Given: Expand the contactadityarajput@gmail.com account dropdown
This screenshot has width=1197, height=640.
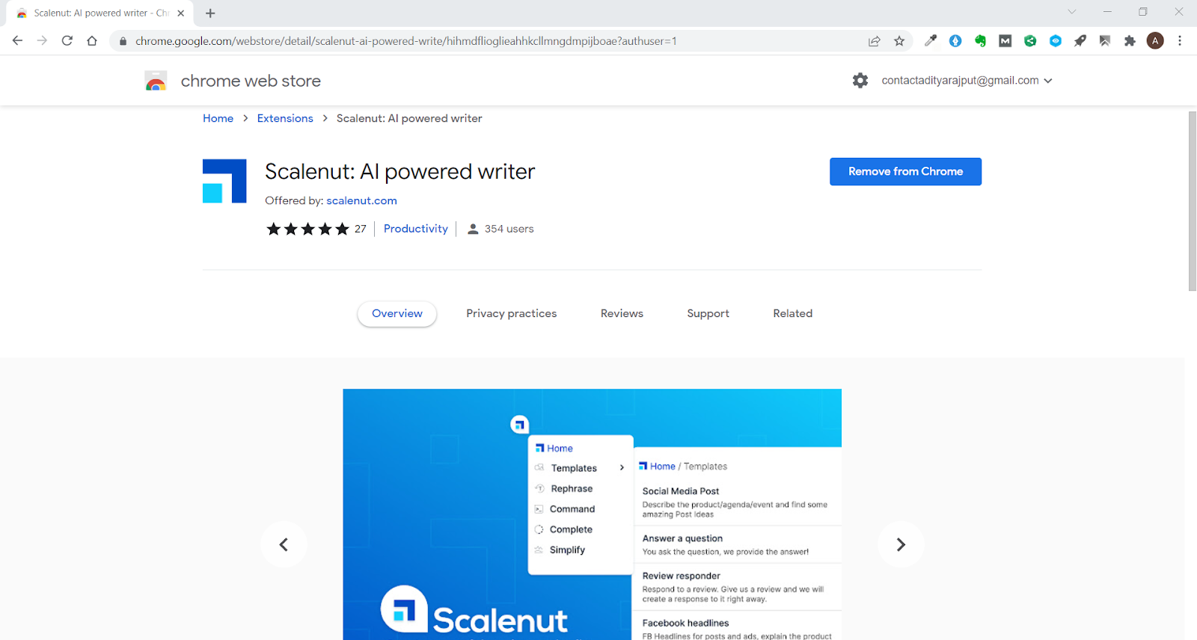Looking at the screenshot, I should click(967, 81).
